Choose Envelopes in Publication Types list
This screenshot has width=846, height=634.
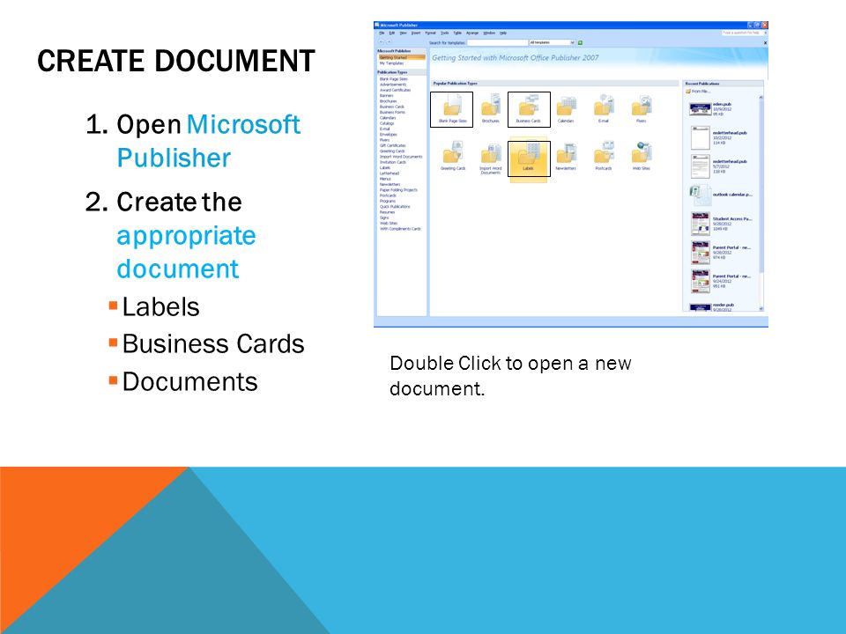(x=388, y=134)
